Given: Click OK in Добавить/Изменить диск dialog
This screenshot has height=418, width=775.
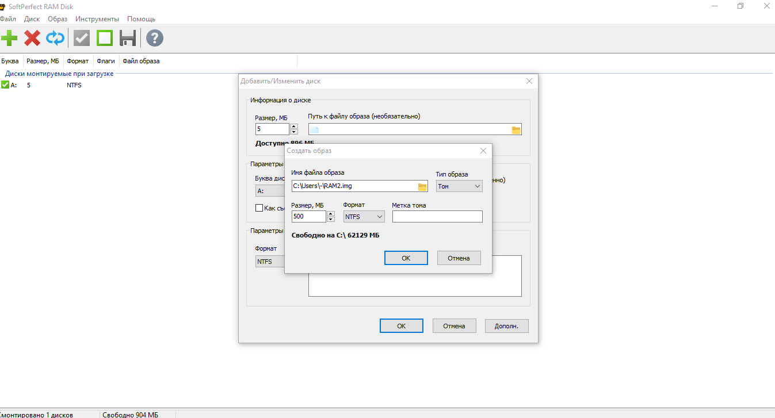Looking at the screenshot, I should click(401, 326).
